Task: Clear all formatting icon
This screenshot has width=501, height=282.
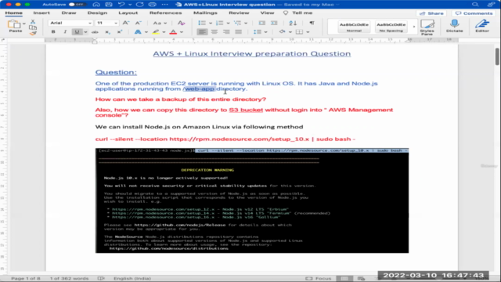Action: coord(181,23)
